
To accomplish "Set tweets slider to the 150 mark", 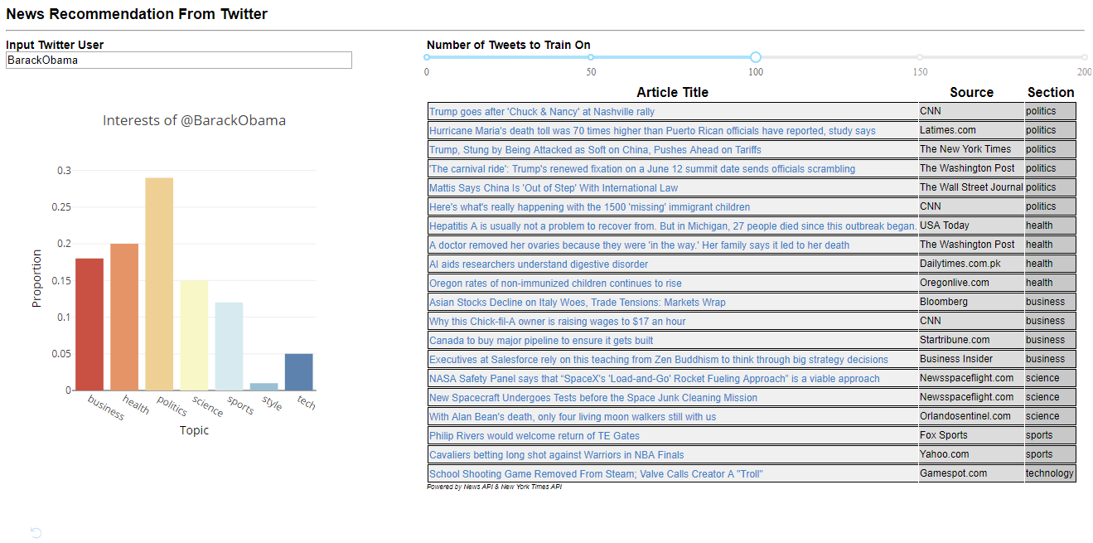I will coord(920,57).
